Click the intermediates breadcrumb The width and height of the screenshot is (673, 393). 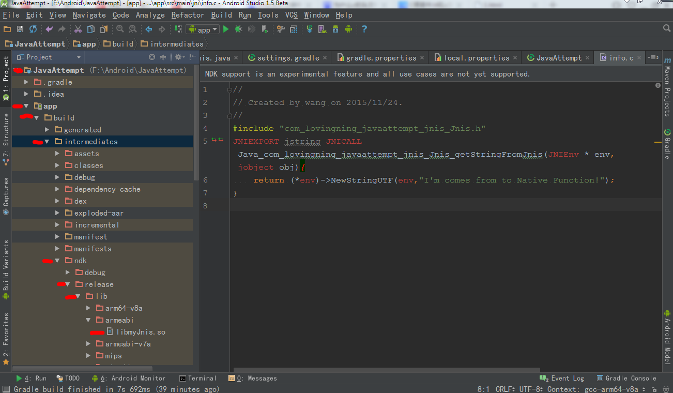172,44
